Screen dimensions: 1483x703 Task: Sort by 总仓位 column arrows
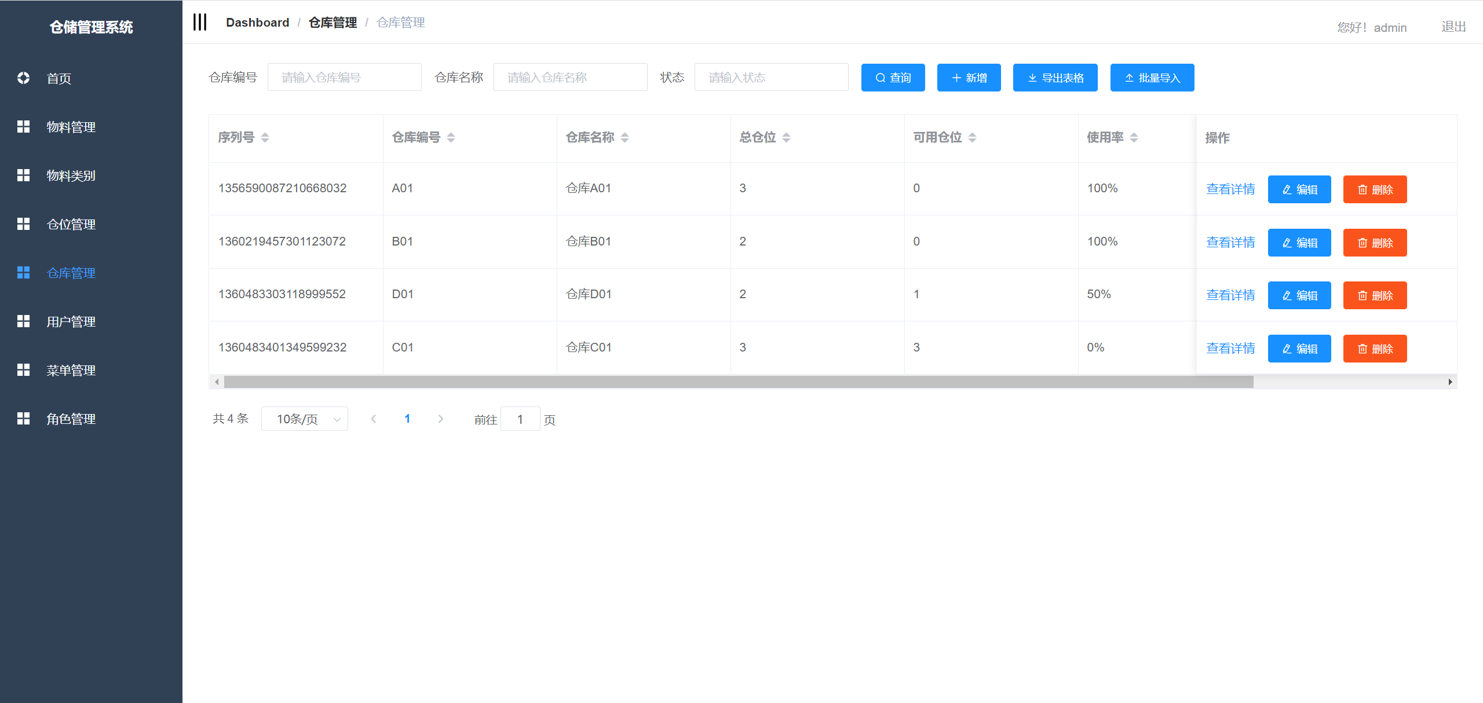tap(786, 137)
